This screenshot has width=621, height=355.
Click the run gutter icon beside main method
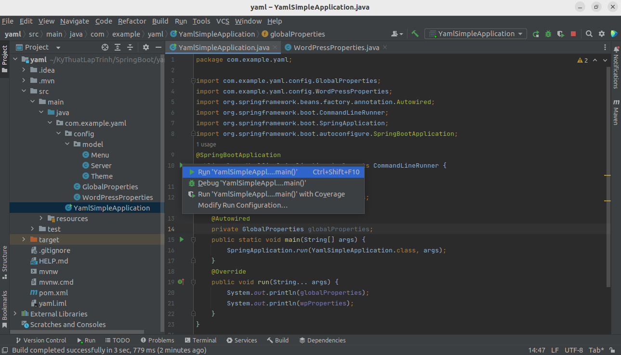182,239
